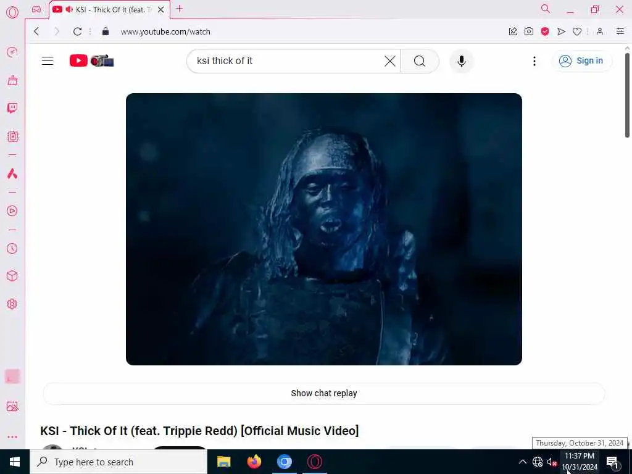
Task: Open the Opera menu logo
Action: coord(12,12)
